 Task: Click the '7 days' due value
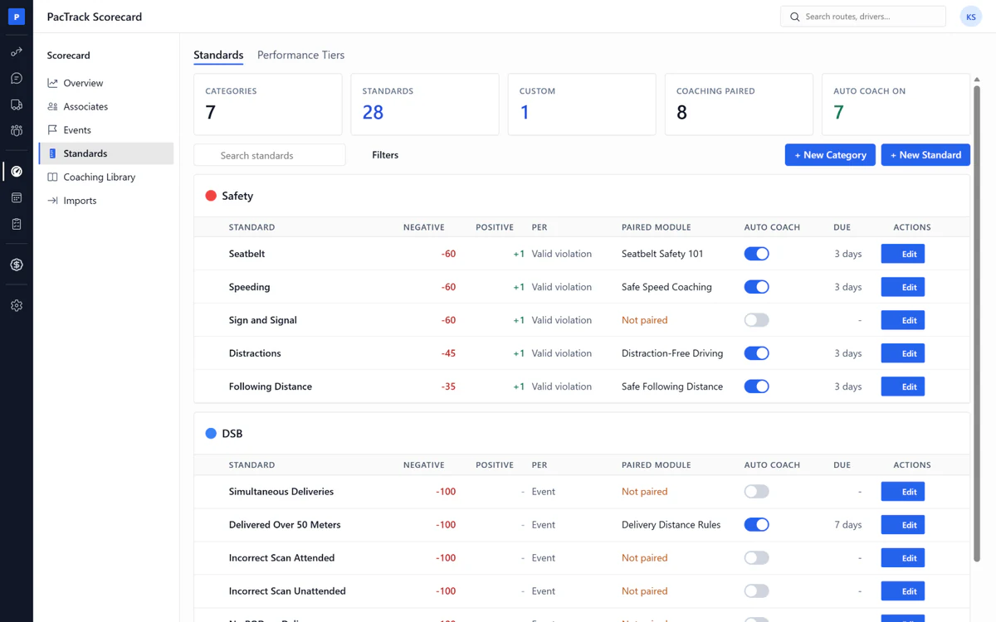[x=847, y=525]
